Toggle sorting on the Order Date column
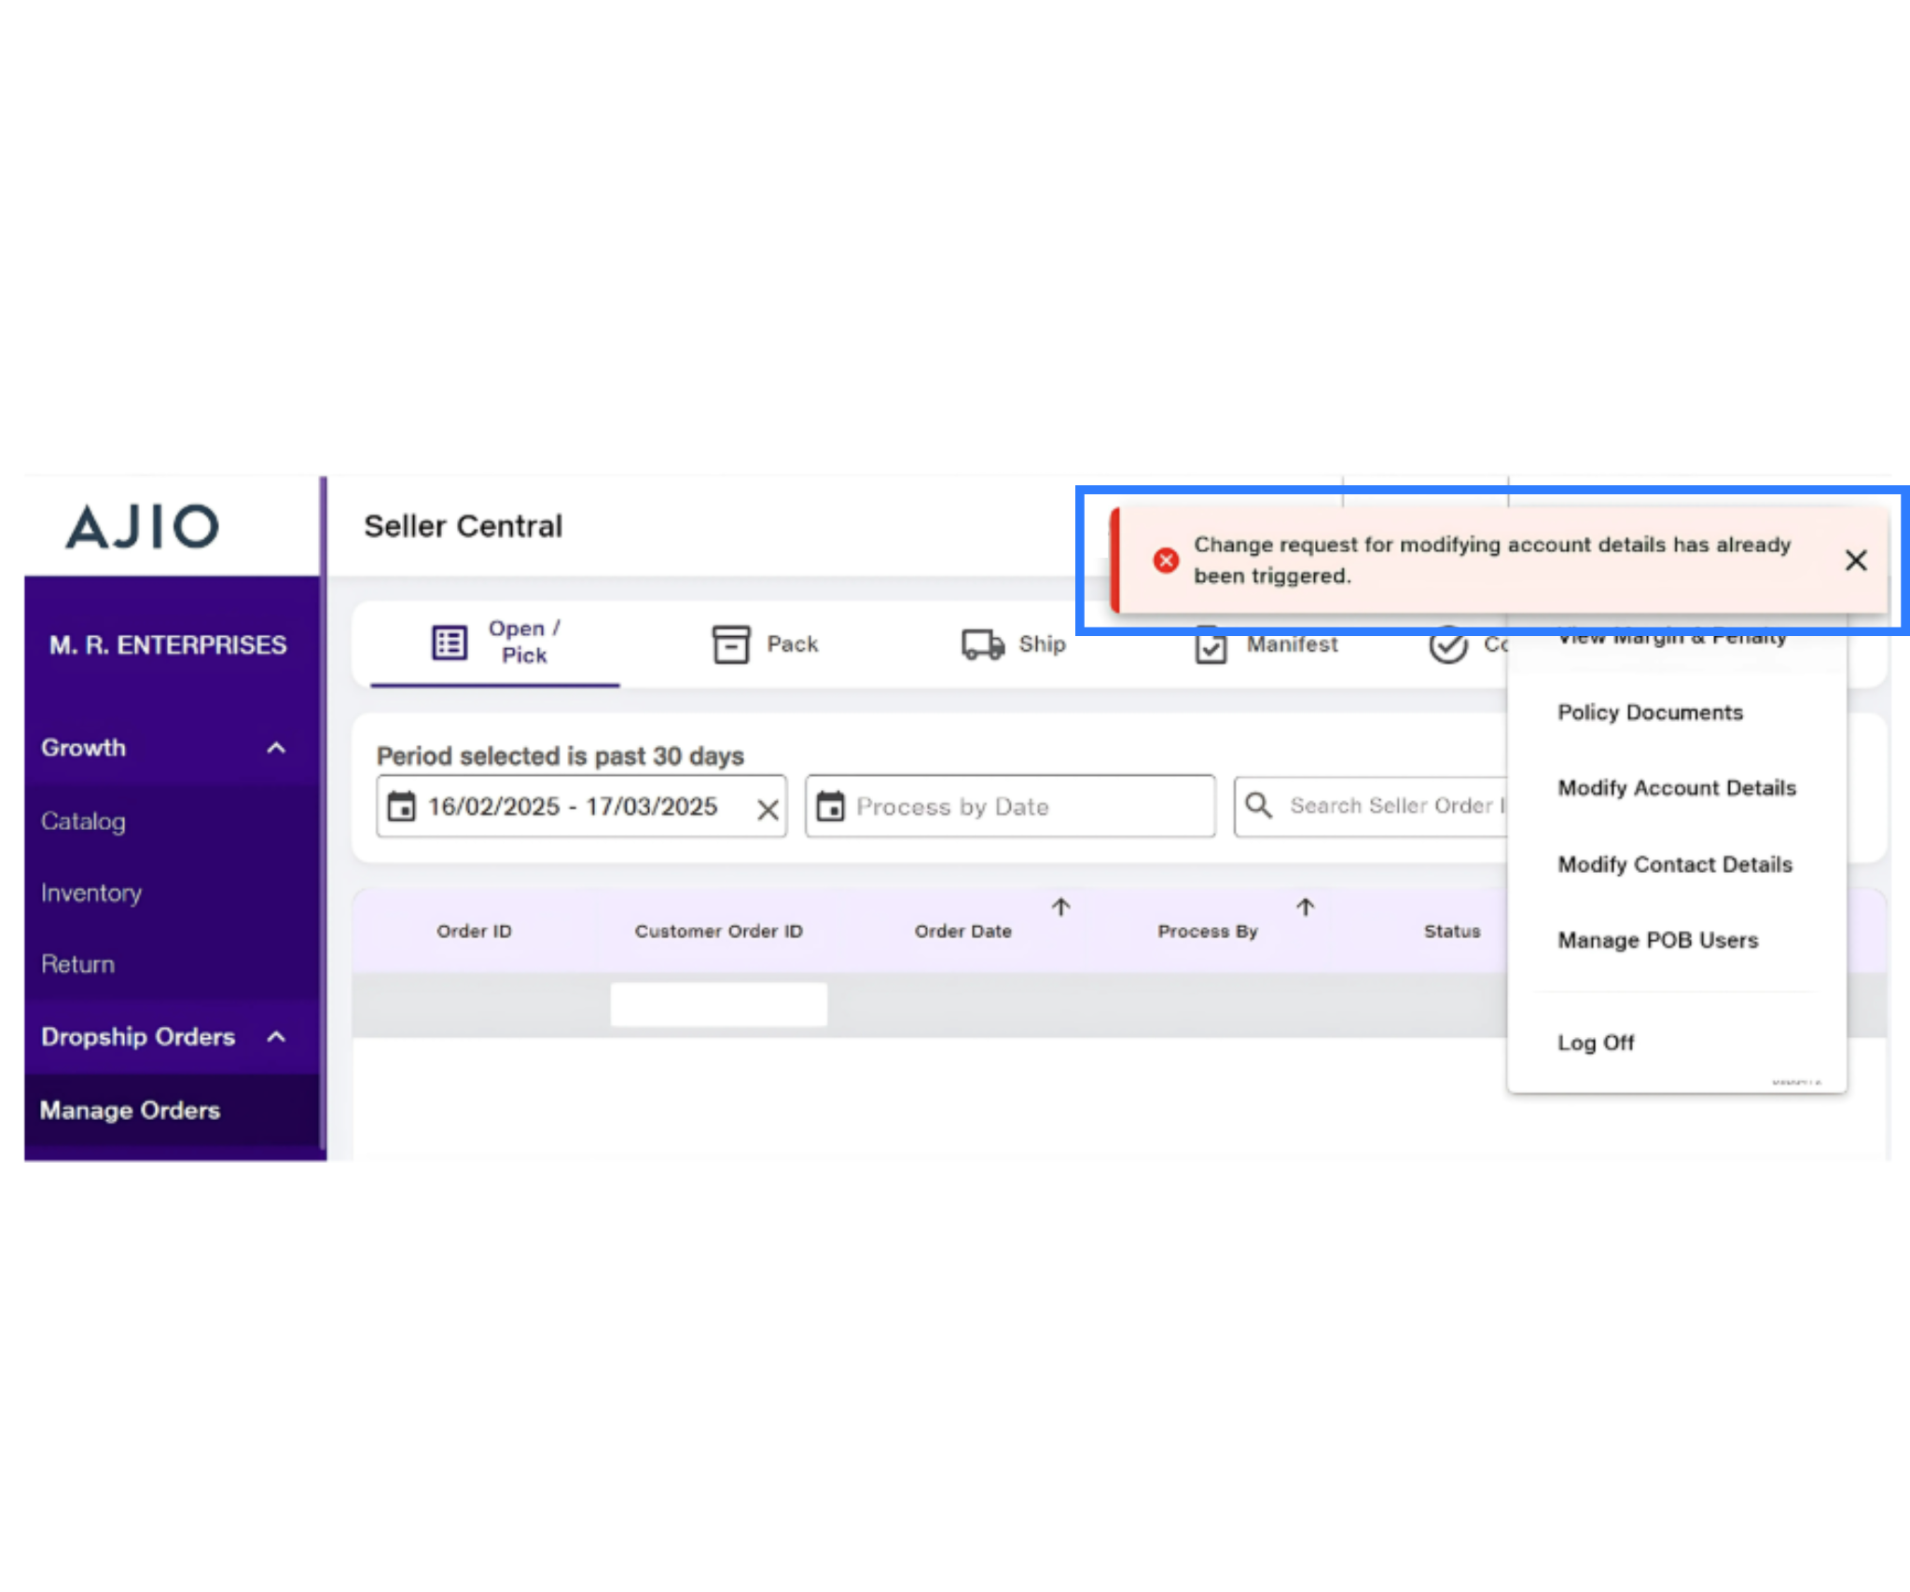Viewport: 1910px width, 1592px height. tap(1060, 907)
